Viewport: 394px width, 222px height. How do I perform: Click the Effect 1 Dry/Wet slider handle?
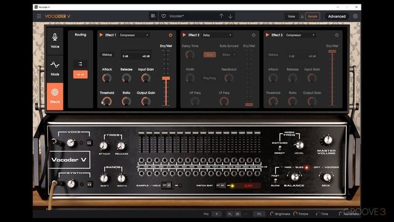click(x=166, y=78)
